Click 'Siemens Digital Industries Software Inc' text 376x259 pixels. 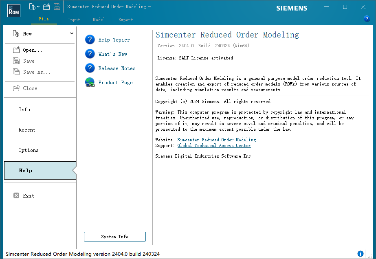(x=203, y=156)
